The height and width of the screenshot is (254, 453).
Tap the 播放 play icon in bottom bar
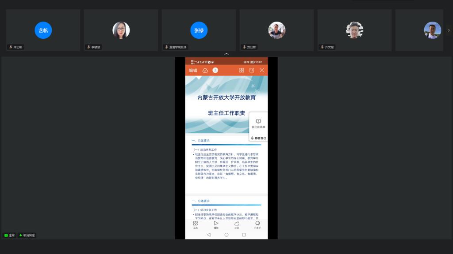[216, 224]
